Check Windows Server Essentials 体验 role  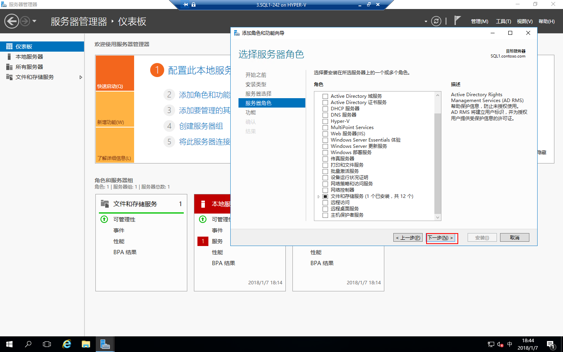[x=325, y=140]
